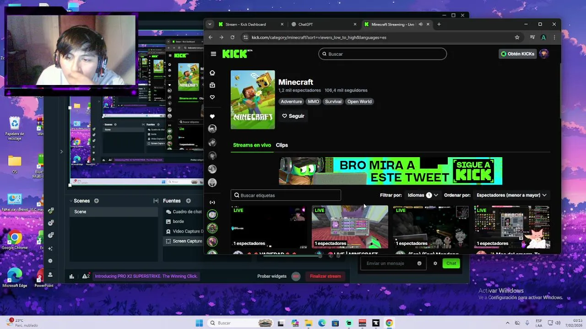Open streaming app settings gear in left rail
This screenshot has width=586, height=329.
(x=50, y=261)
